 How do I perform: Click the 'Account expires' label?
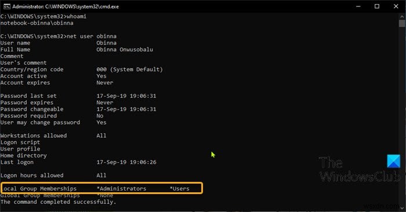coord(25,83)
